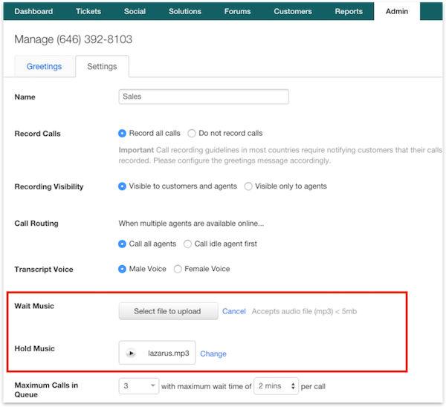The width and height of the screenshot is (446, 407).
Task: Choose Call idle agent first
Action: [x=187, y=244]
